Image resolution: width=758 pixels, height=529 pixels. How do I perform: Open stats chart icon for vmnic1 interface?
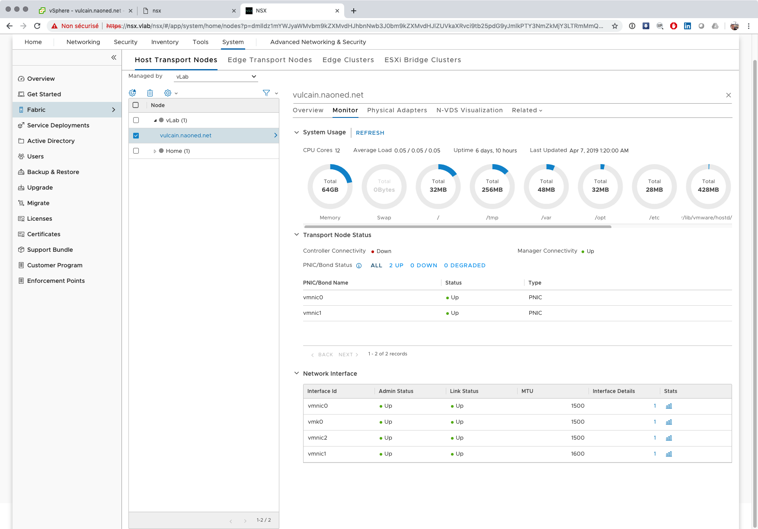669,454
